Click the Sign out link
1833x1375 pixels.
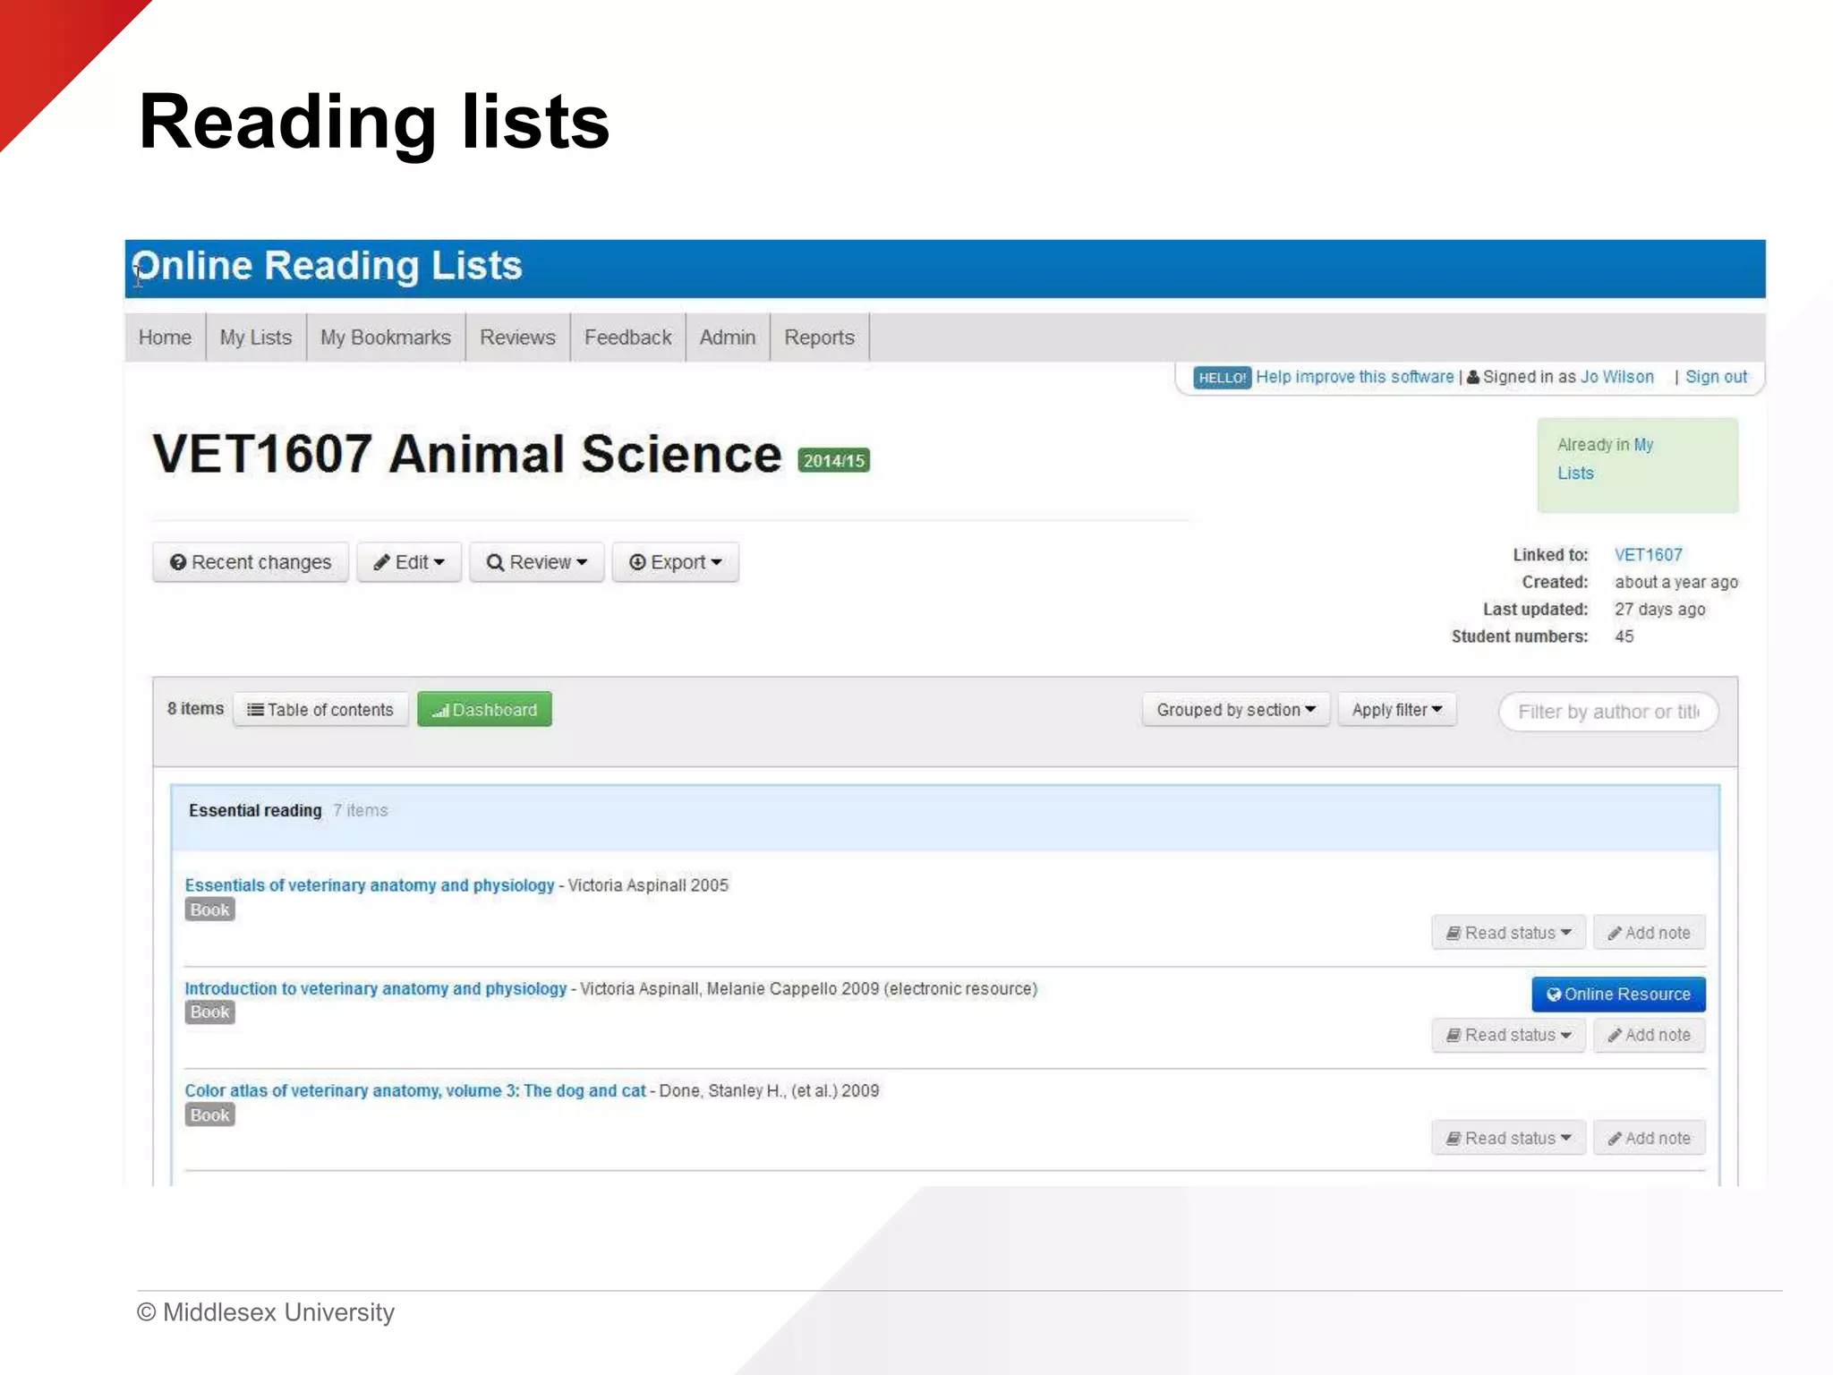[x=1716, y=377]
